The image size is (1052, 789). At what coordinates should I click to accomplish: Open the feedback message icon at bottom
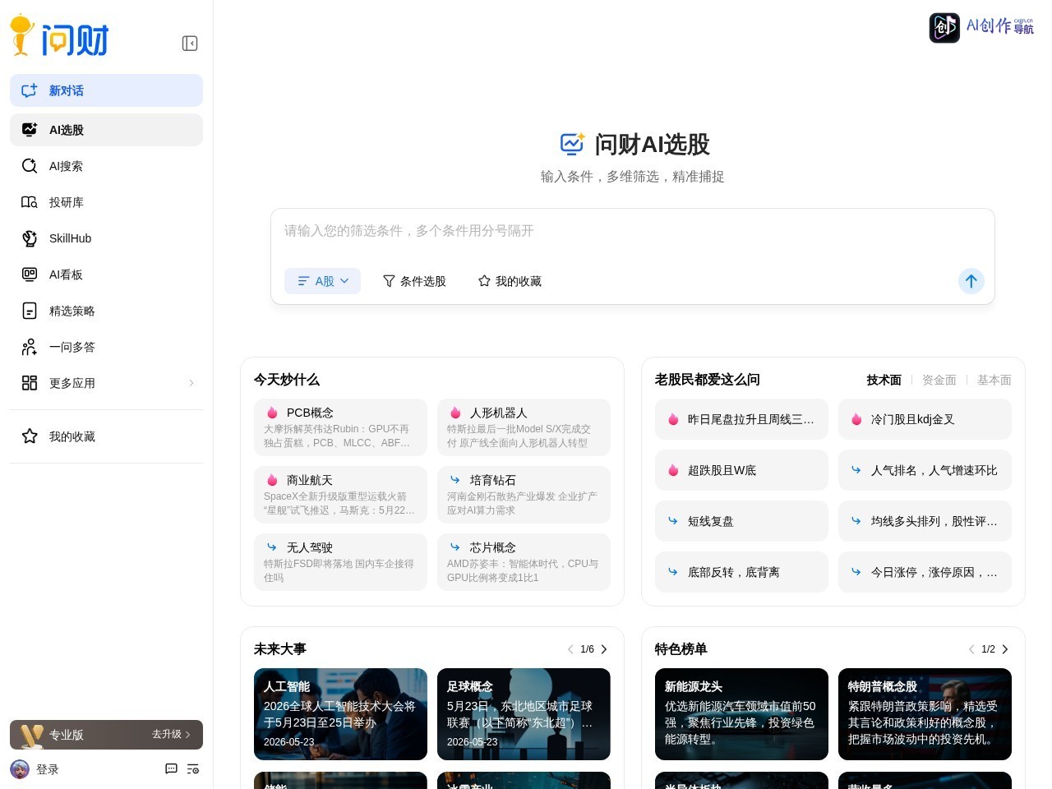click(x=171, y=769)
